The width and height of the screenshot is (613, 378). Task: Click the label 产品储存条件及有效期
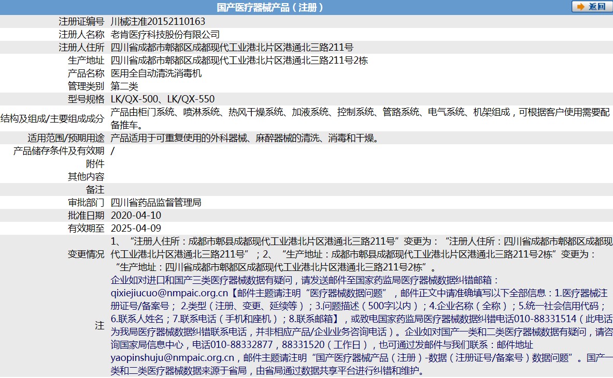(x=59, y=150)
